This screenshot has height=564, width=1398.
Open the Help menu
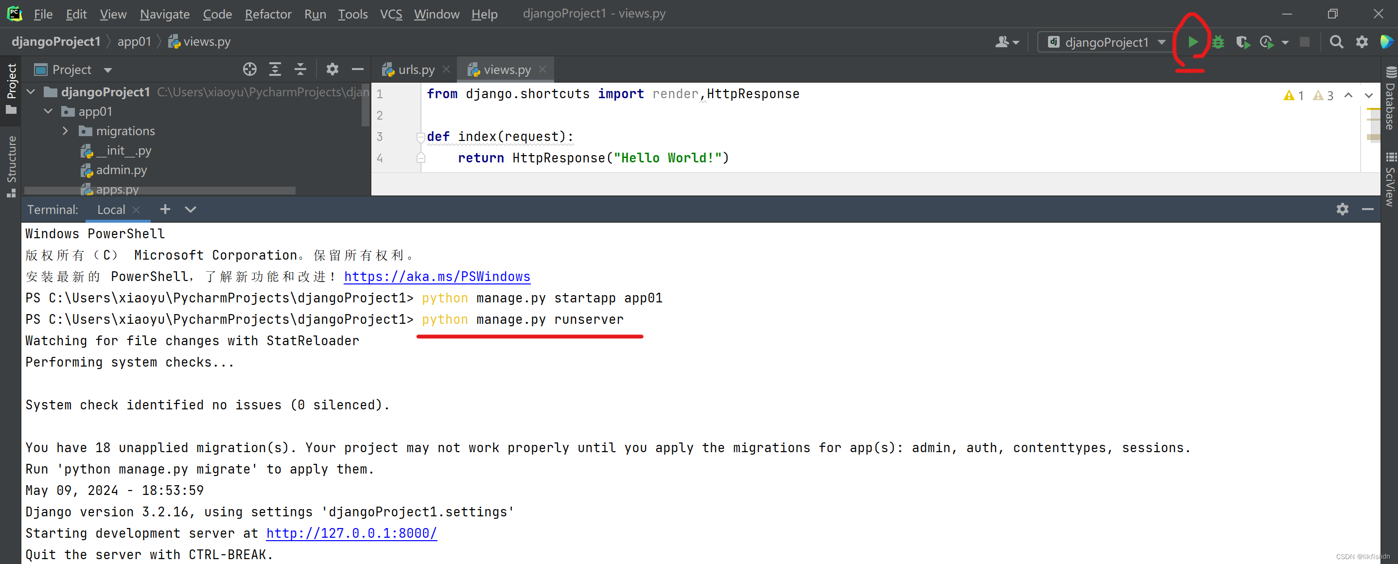click(x=484, y=14)
